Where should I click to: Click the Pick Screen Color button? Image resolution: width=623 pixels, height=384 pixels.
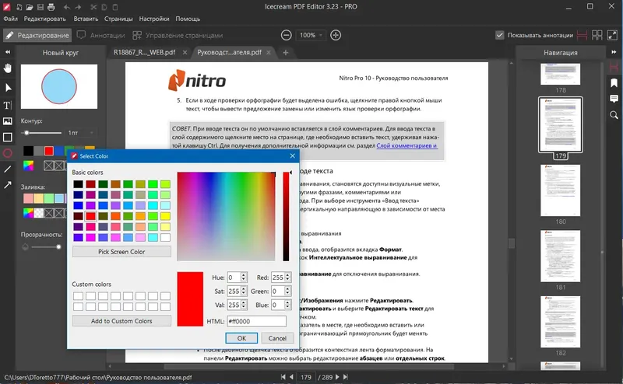tap(121, 252)
